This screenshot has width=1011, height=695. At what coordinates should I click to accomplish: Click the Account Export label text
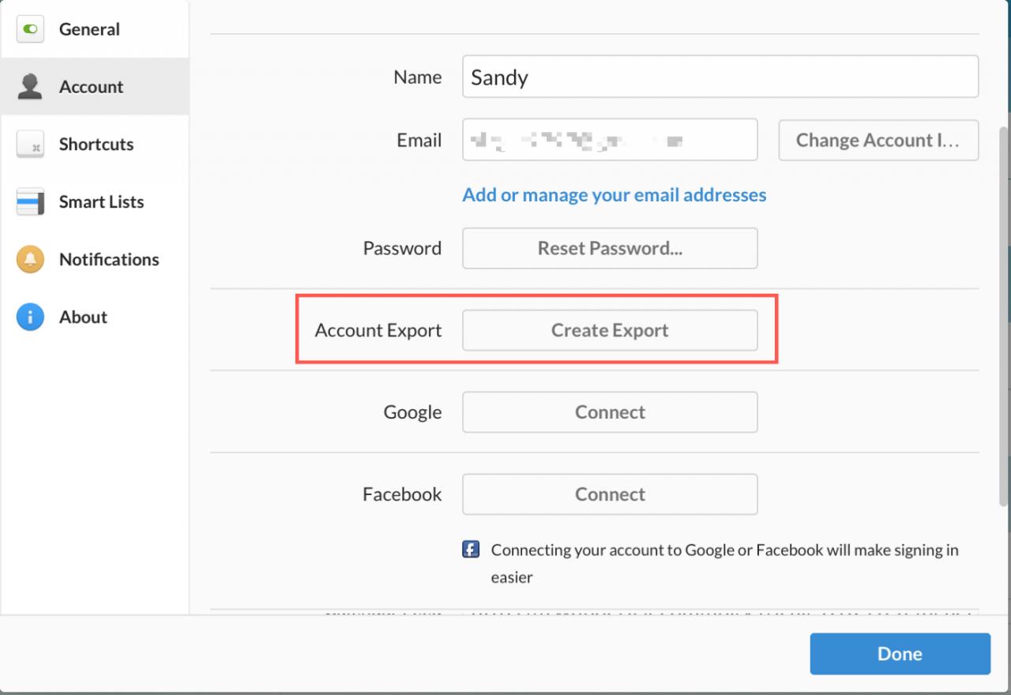[x=378, y=330]
